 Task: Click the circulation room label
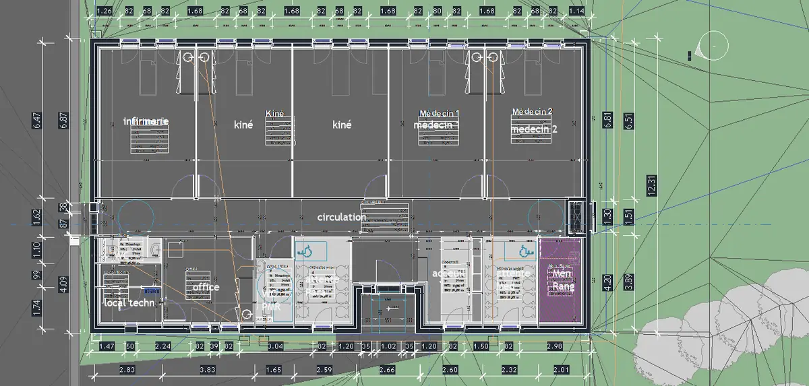(x=341, y=218)
